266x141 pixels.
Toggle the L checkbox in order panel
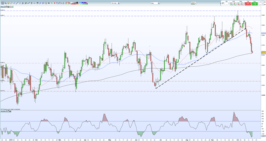[259, 5]
